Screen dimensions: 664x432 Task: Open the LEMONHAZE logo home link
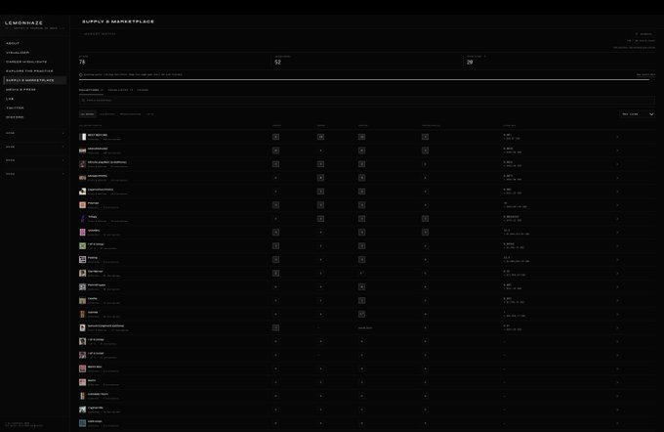point(23,22)
